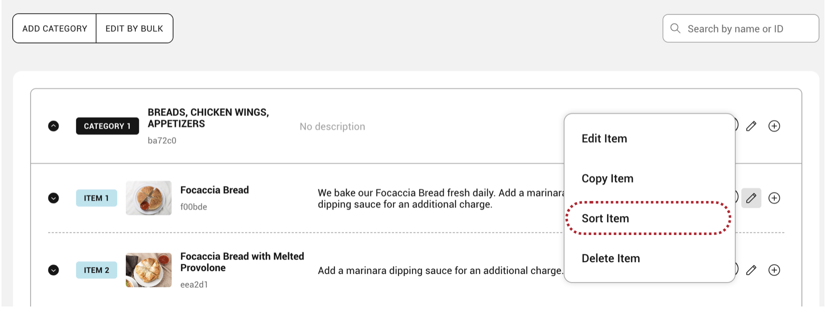Viewport: 827px width, 314px height.
Task: Select Copy Item in the context menu
Action: coord(607,178)
